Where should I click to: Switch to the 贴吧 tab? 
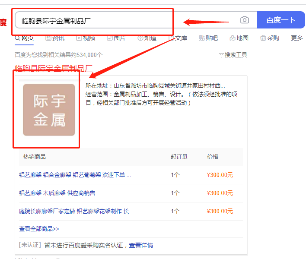pos(208,38)
